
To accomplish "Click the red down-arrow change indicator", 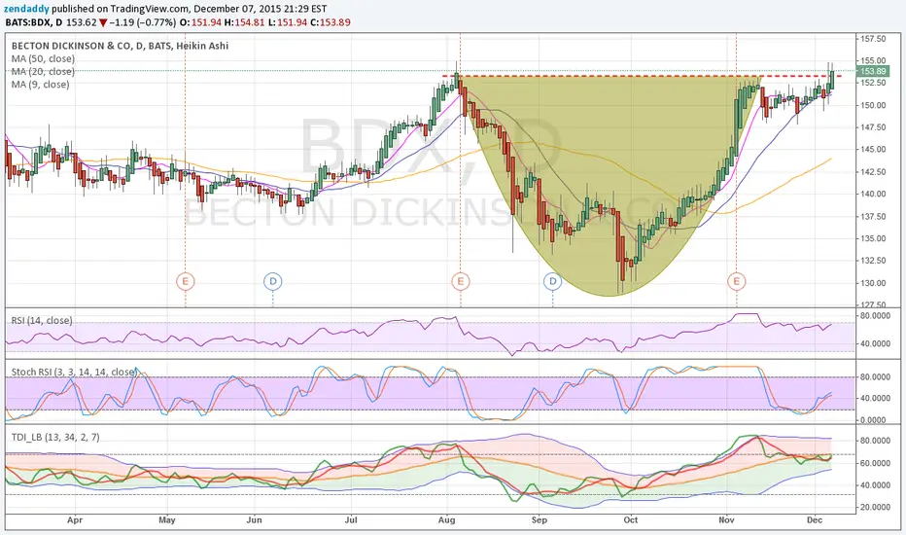I will tap(103, 22).
